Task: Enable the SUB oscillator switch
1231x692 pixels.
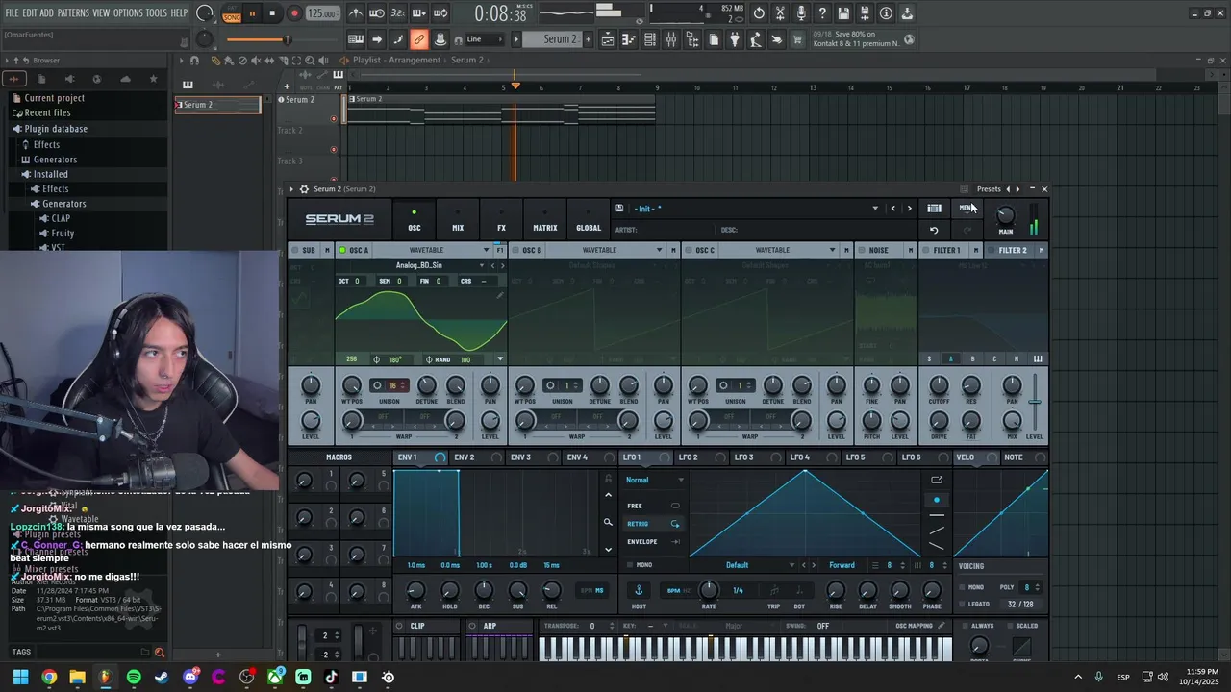Action: coord(295,250)
